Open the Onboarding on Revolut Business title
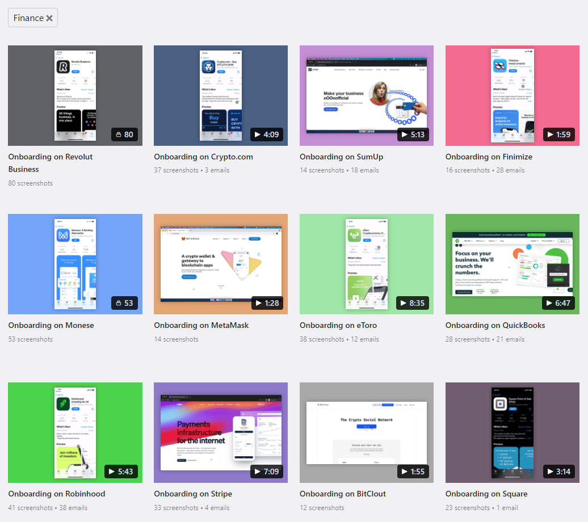Viewport: 588px width, 522px height. point(51,163)
